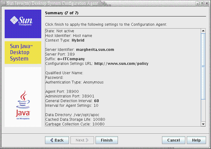211x149 pixels.
Task: Click 'Authentication Type: Anonymous' line
Action: point(74,82)
